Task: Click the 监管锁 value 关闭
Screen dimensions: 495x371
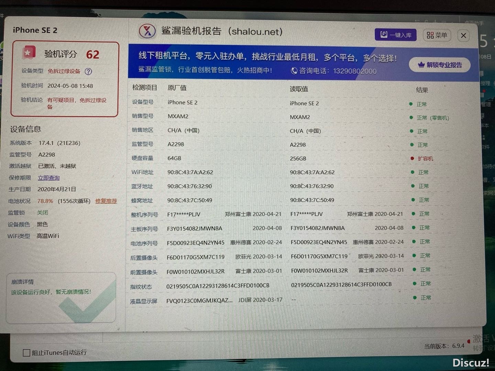Action: click(x=43, y=213)
